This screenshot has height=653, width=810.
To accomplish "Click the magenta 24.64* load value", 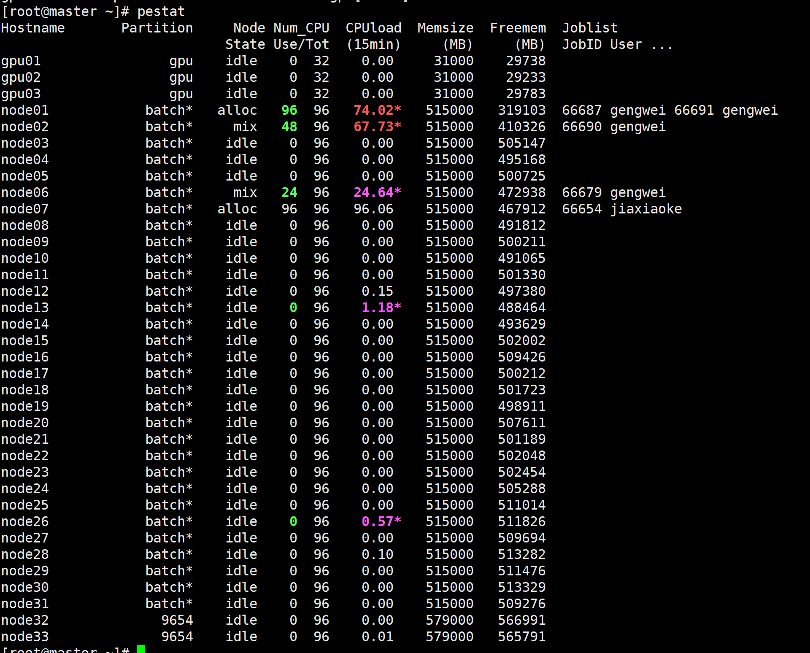I will (x=377, y=192).
